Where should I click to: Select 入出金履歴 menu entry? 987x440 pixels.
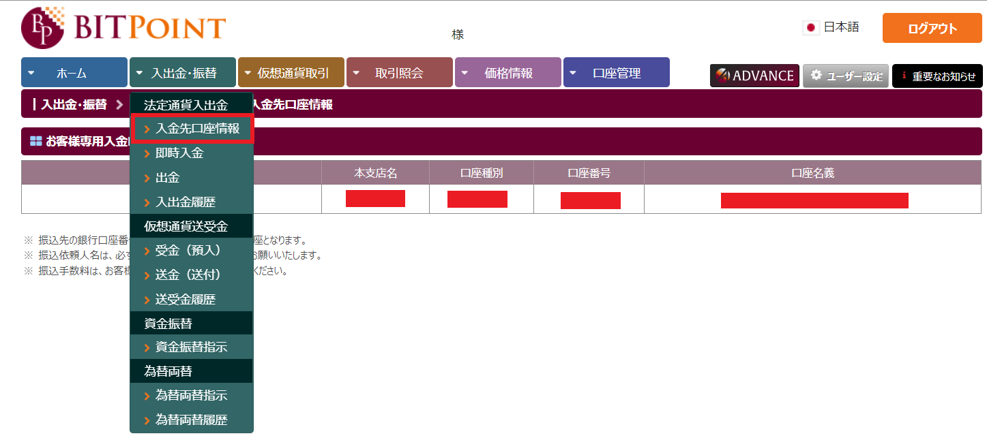click(x=192, y=202)
